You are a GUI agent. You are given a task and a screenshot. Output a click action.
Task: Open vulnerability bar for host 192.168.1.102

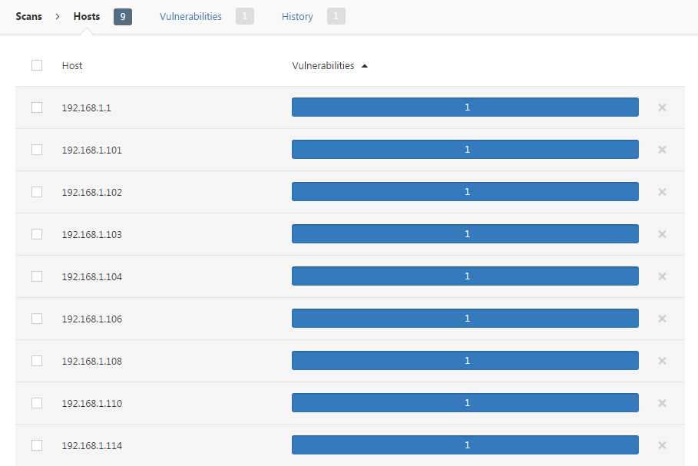tap(465, 191)
